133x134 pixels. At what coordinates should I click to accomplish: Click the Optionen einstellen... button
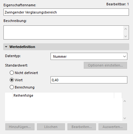(x=105, y=65)
